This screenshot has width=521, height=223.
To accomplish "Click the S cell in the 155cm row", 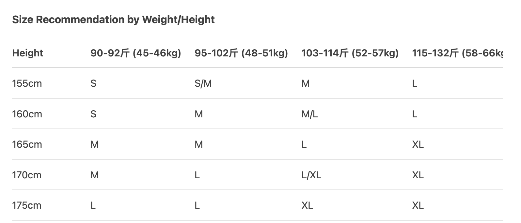I will pyautogui.click(x=93, y=83).
